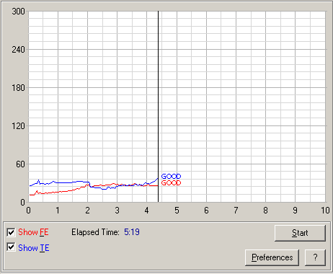Click the Show FE red label text
Image resolution: width=333 pixels, height=274 pixels.
point(33,232)
